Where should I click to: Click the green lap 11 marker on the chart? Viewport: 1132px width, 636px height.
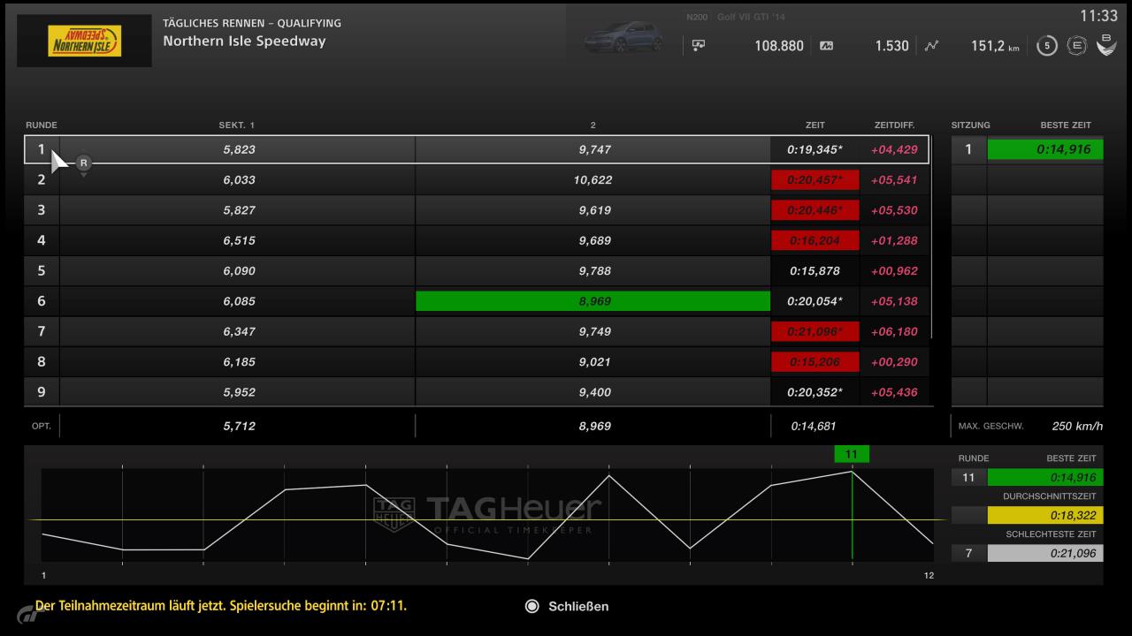[852, 454]
